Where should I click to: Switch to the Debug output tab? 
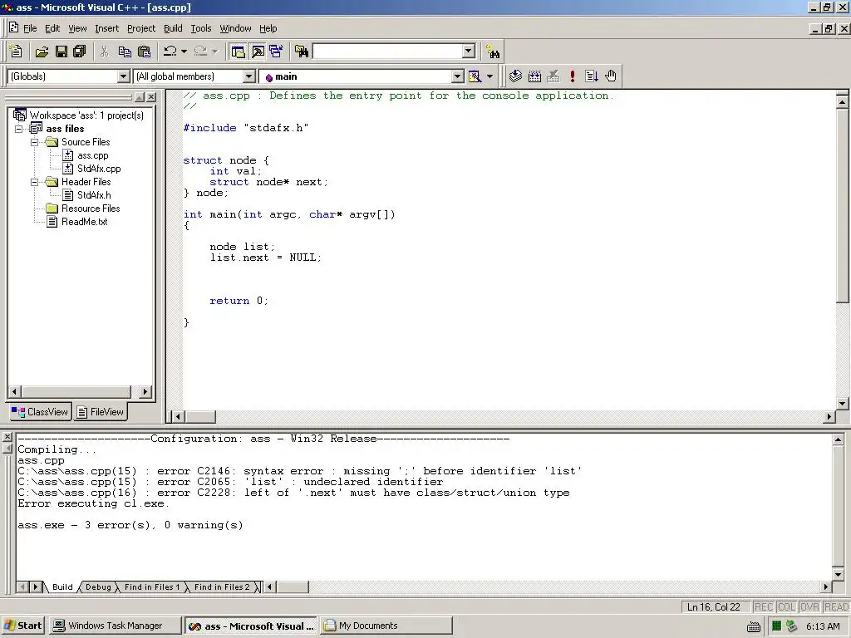(x=98, y=587)
